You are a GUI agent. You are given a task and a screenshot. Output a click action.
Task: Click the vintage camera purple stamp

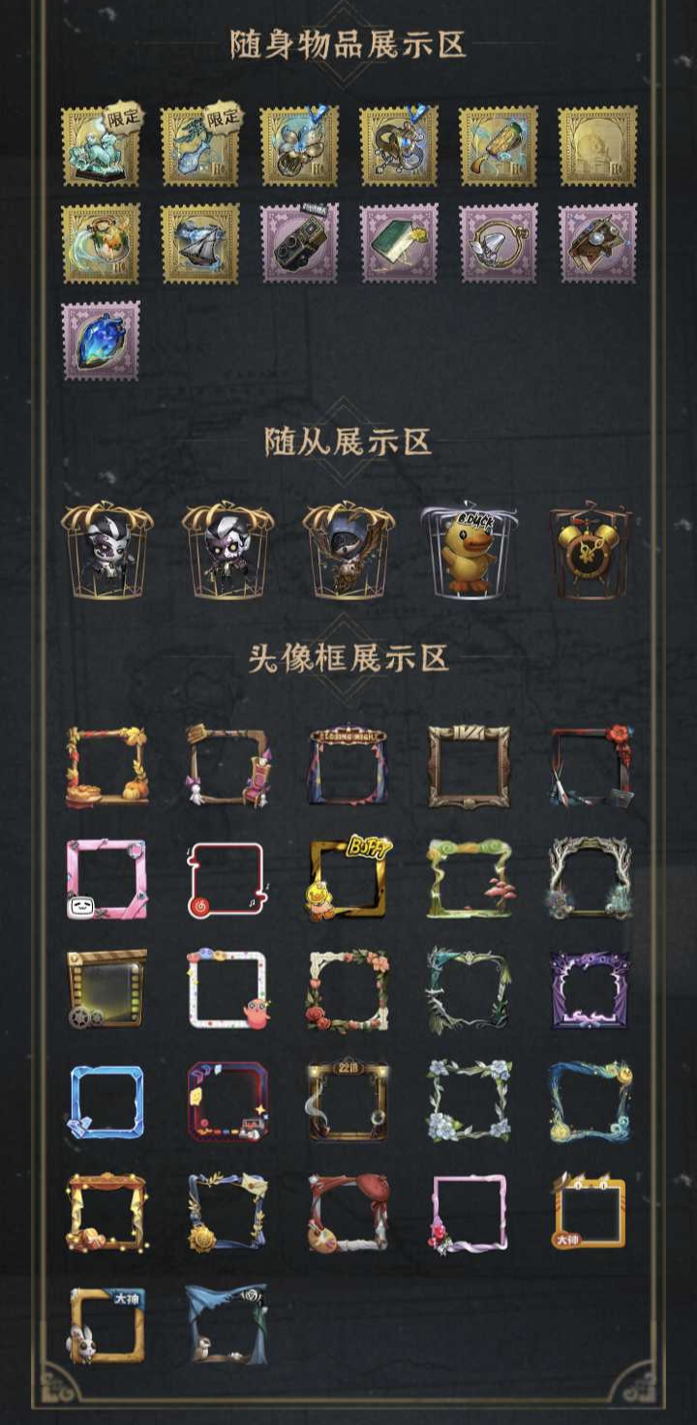(299, 243)
